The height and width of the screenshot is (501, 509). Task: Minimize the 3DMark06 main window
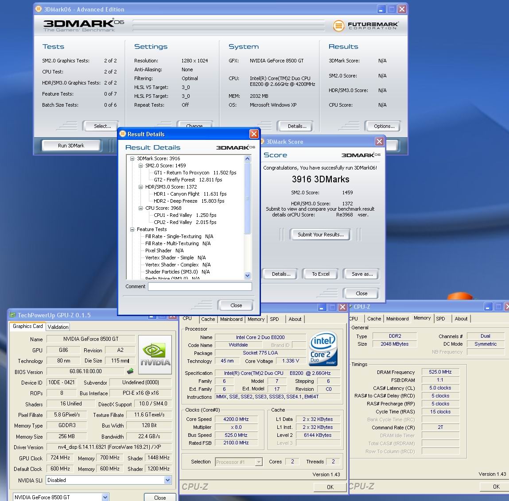pos(381,9)
